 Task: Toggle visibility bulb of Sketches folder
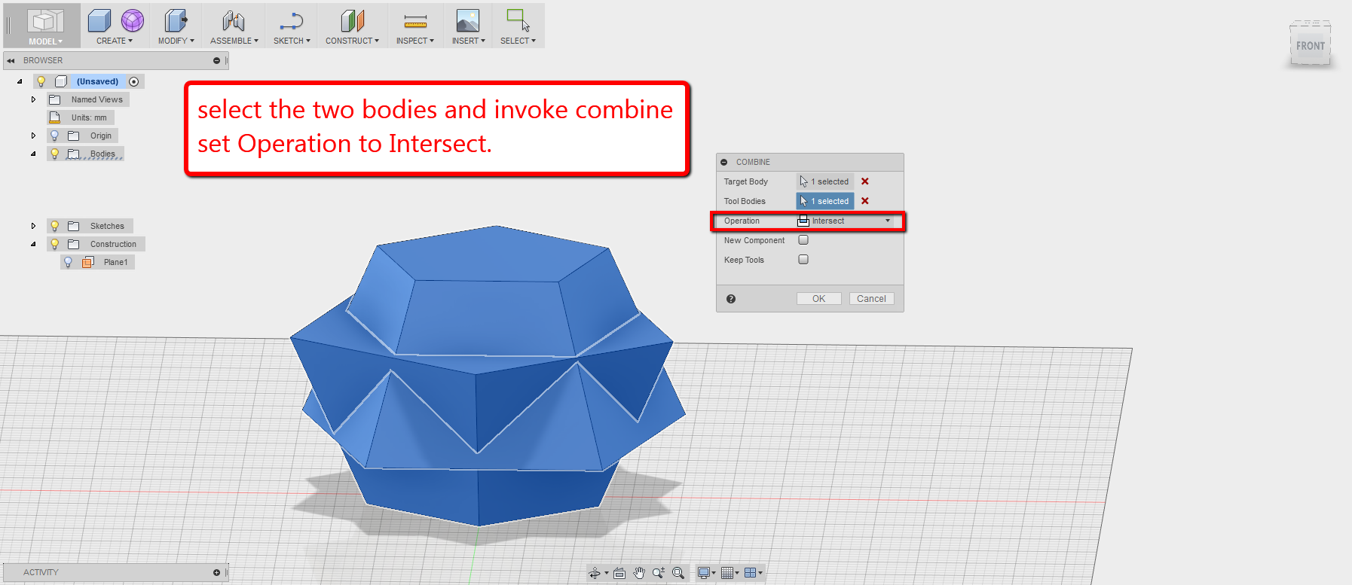(55, 226)
